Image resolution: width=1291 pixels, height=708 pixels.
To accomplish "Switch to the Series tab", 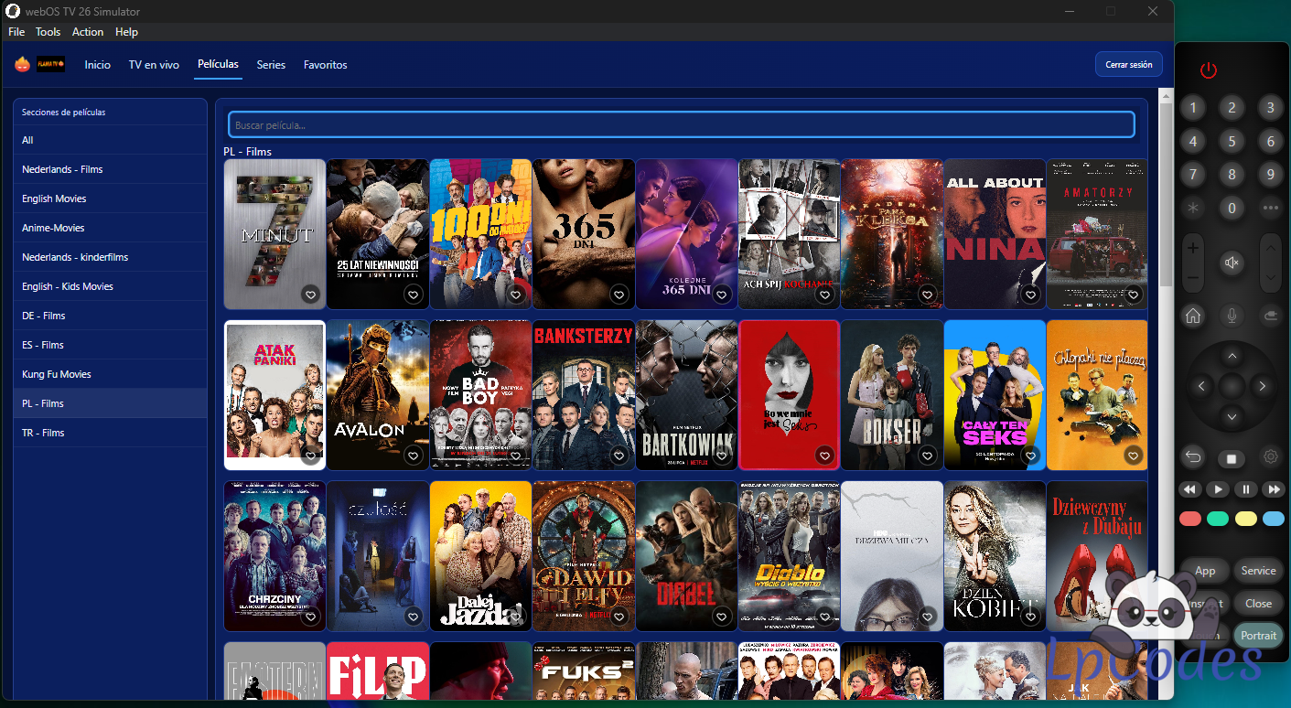I will pyautogui.click(x=271, y=65).
